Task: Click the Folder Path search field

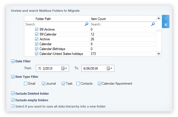Action: coord(54,25)
